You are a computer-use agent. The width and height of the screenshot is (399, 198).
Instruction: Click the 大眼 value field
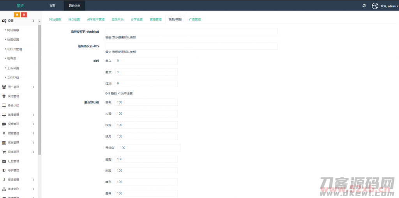point(146,114)
